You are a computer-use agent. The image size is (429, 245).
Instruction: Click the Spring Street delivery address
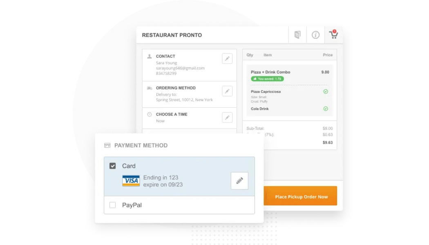[184, 100]
